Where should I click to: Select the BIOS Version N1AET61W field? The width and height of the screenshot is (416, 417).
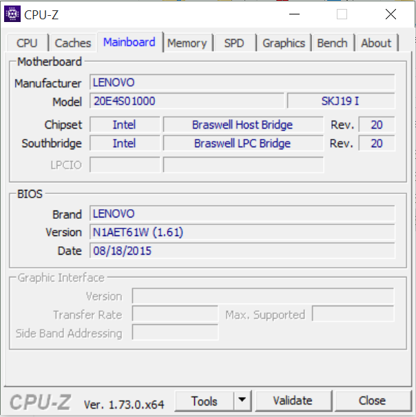pos(242,232)
